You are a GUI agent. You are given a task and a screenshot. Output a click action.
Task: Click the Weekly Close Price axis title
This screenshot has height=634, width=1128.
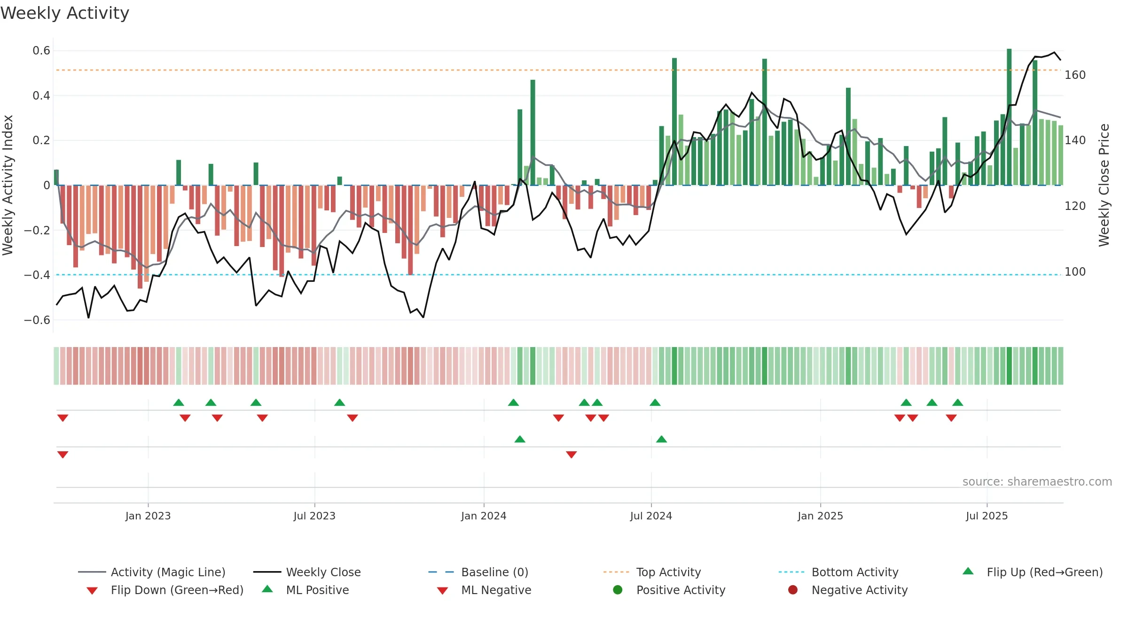pyautogui.click(x=1104, y=185)
